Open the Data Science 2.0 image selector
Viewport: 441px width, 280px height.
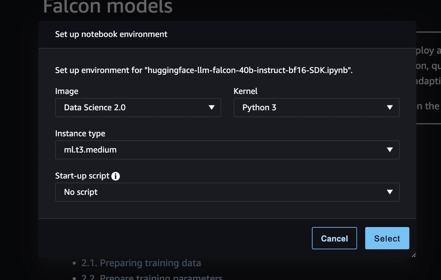138,107
